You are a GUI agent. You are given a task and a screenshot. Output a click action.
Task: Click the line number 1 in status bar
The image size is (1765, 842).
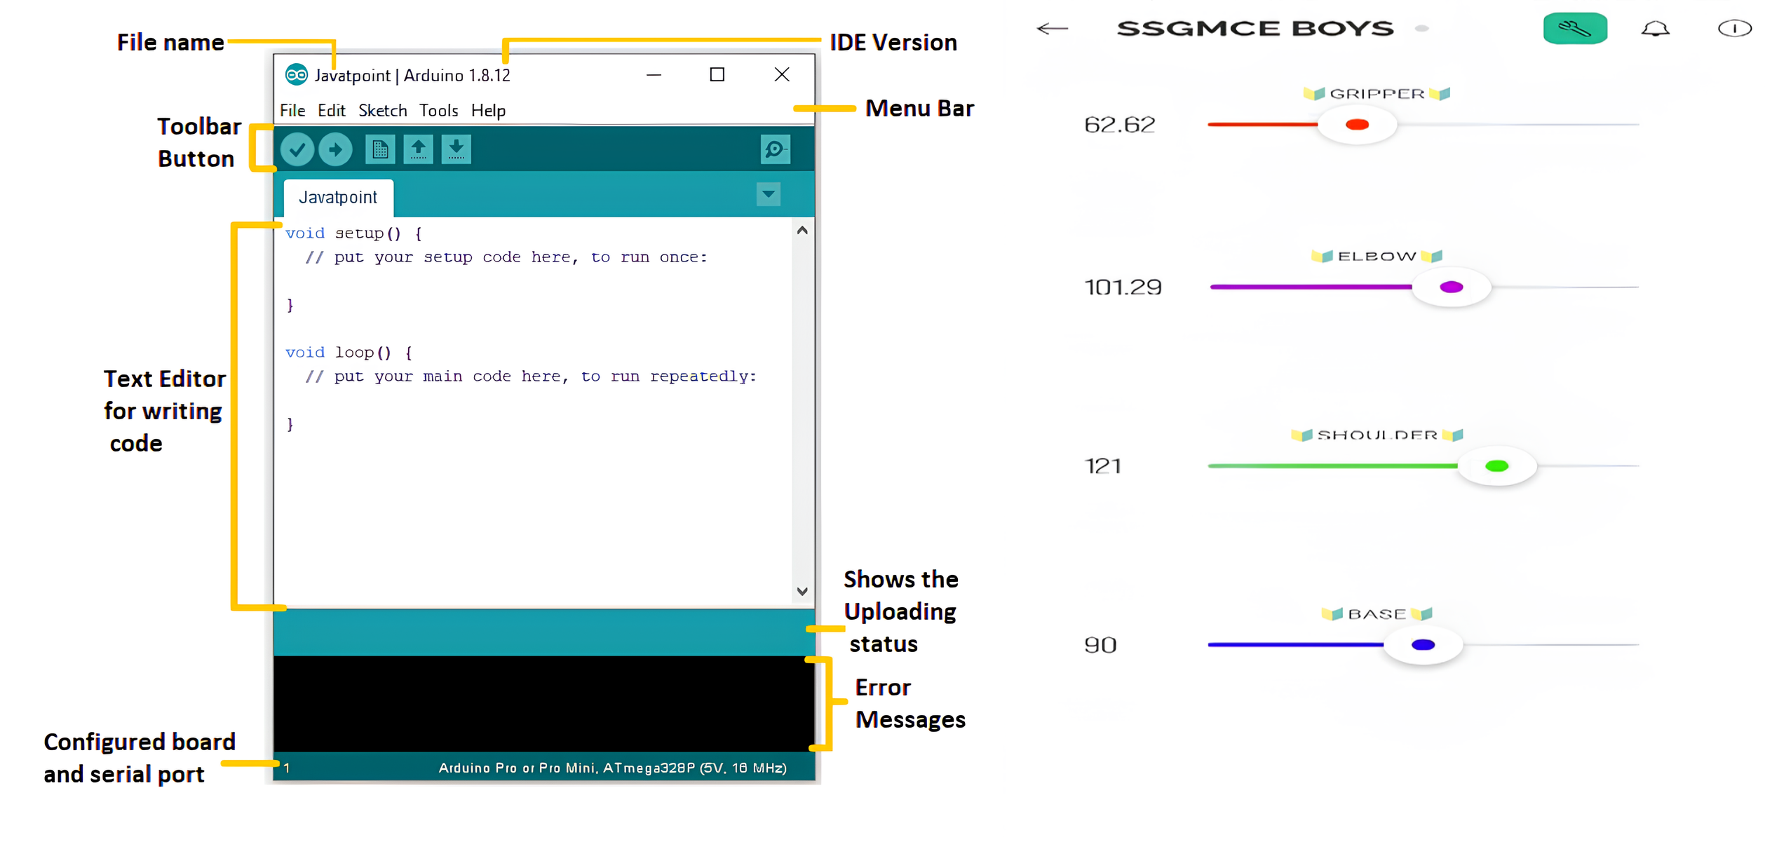click(x=287, y=768)
